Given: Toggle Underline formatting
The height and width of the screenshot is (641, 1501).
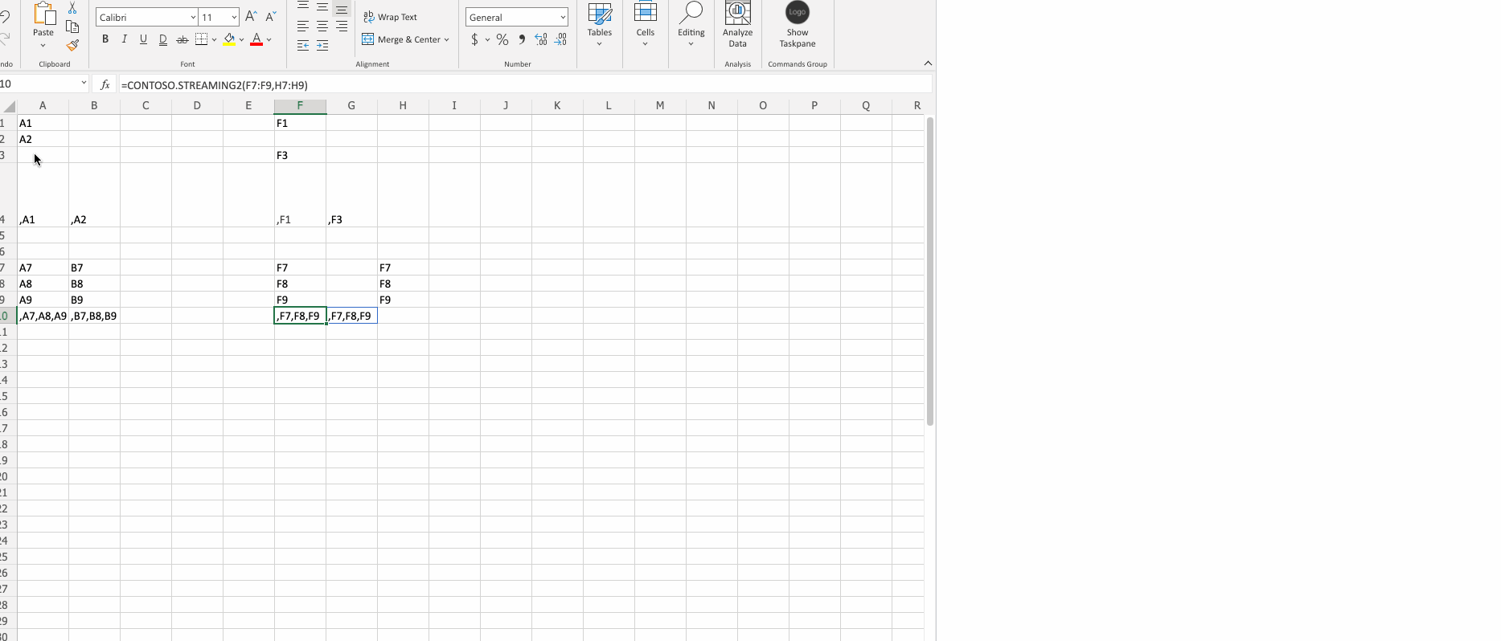Looking at the screenshot, I should 143,39.
